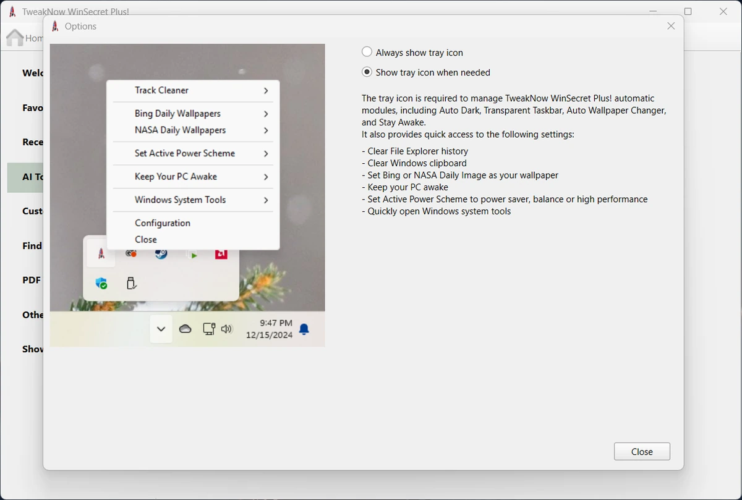Click the volume speaker icon in preview taskbar
742x500 pixels.
pos(227,329)
